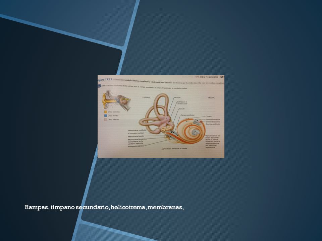The image size is (322, 241).
Task: Click the 'MEDIAL' label in the figure
Action: coord(212,98)
